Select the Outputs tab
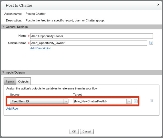Screen dimensions: 163x138 [23, 82]
